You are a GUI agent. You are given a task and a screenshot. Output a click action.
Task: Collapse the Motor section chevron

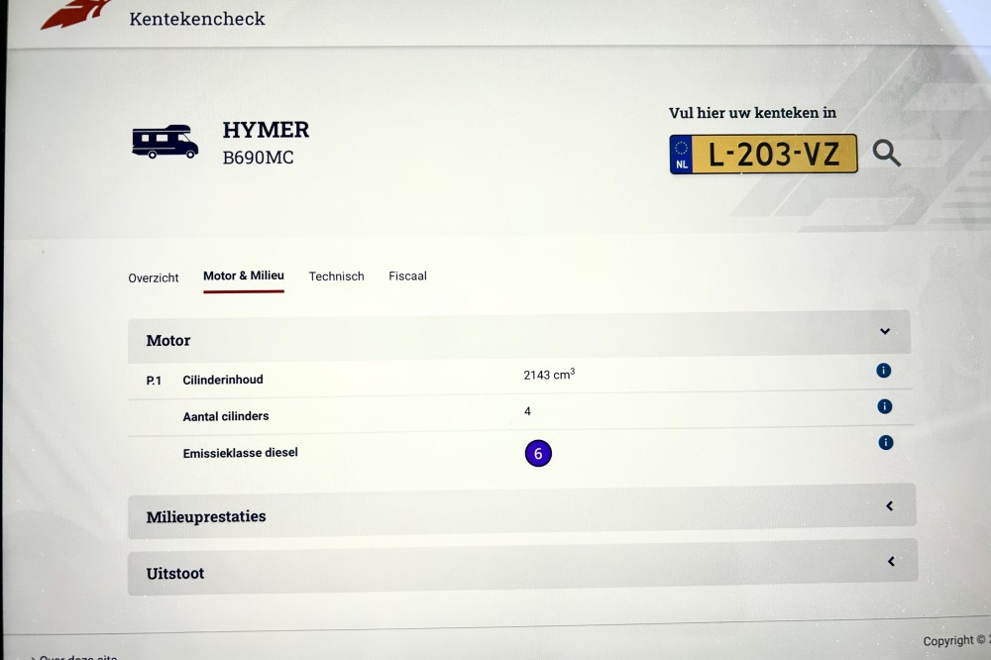tap(885, 331)
